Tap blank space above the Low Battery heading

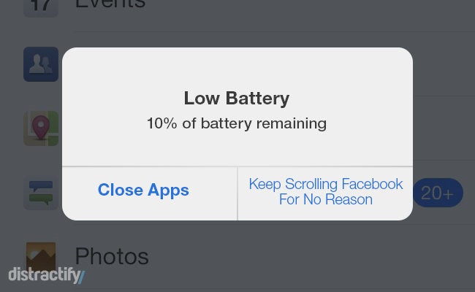(237, 68)
